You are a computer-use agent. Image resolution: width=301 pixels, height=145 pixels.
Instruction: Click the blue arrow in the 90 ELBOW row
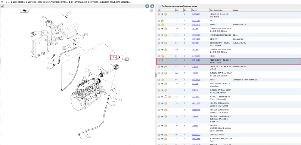pos(162,43)
